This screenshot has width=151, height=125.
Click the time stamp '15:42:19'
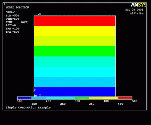point(137,13)
